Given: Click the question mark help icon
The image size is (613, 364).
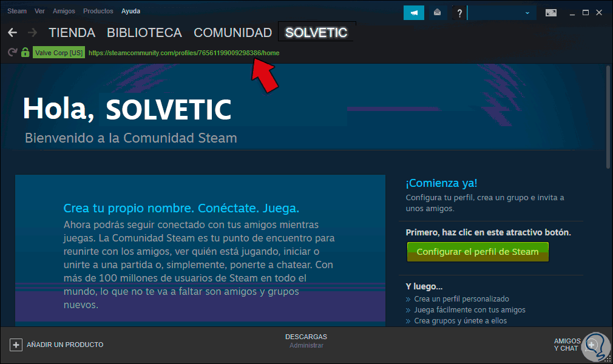Looking at the screenshot, I should coord(459,13).
